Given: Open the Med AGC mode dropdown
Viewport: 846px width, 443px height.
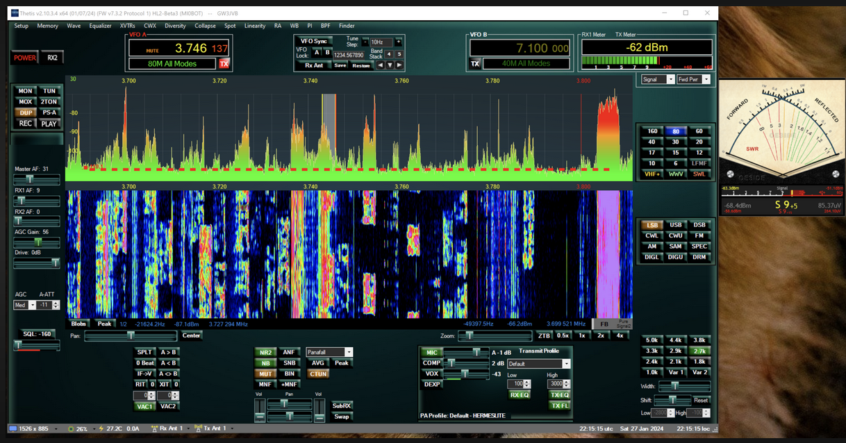Looking at the screenshot, I should click(x=33, y=306).
